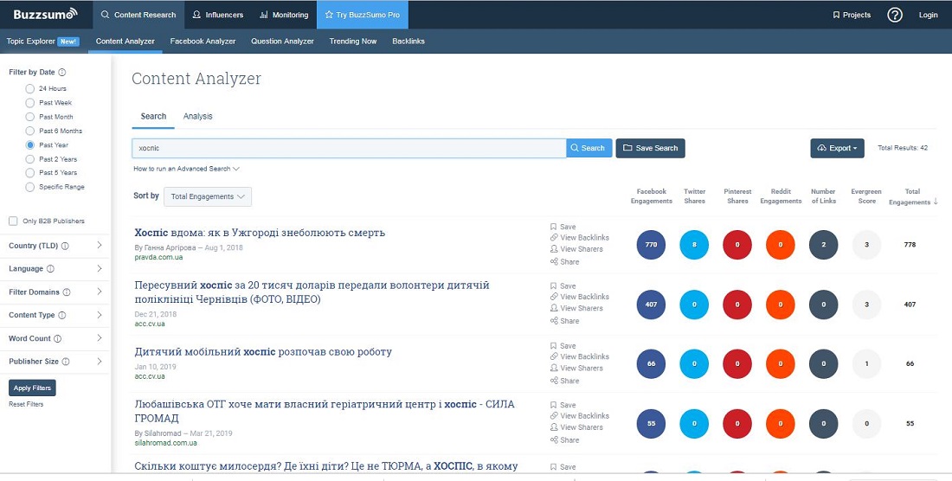View Backlinks for 'Любашівська ОТГ' article
This screenshot has width=952, height=481.
click(x=579, y=416)
